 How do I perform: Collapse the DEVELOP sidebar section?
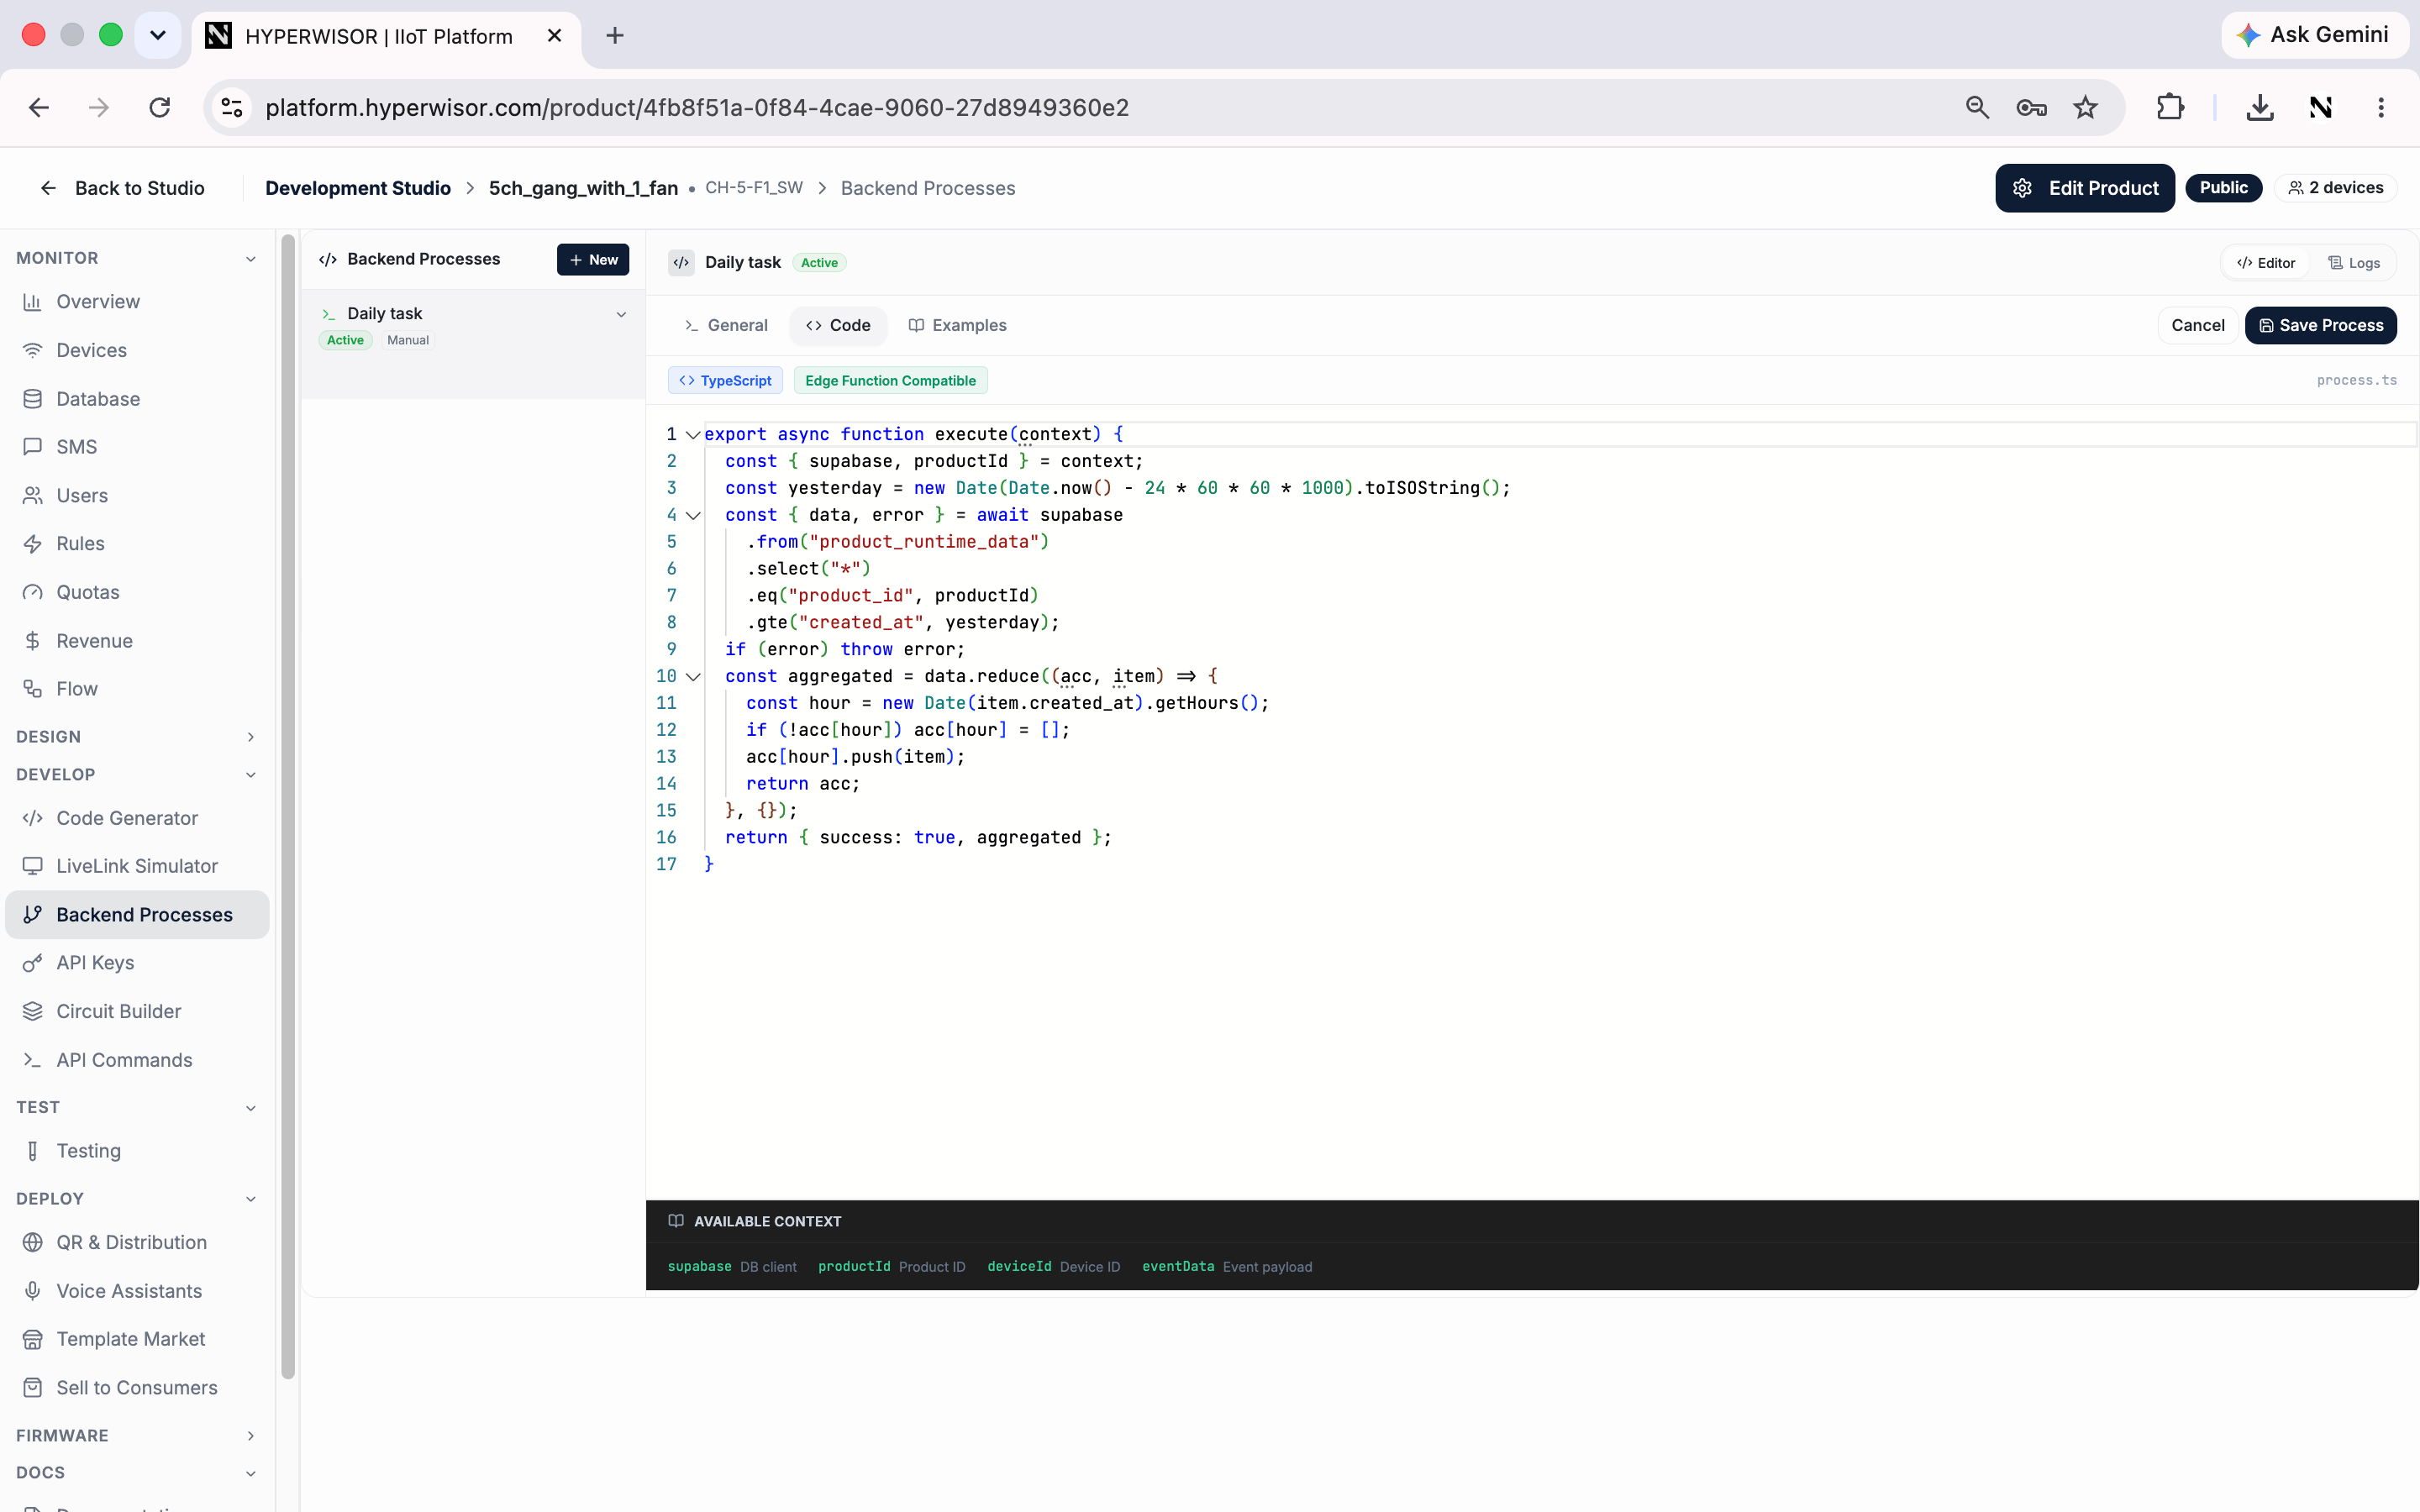(250, 774)
